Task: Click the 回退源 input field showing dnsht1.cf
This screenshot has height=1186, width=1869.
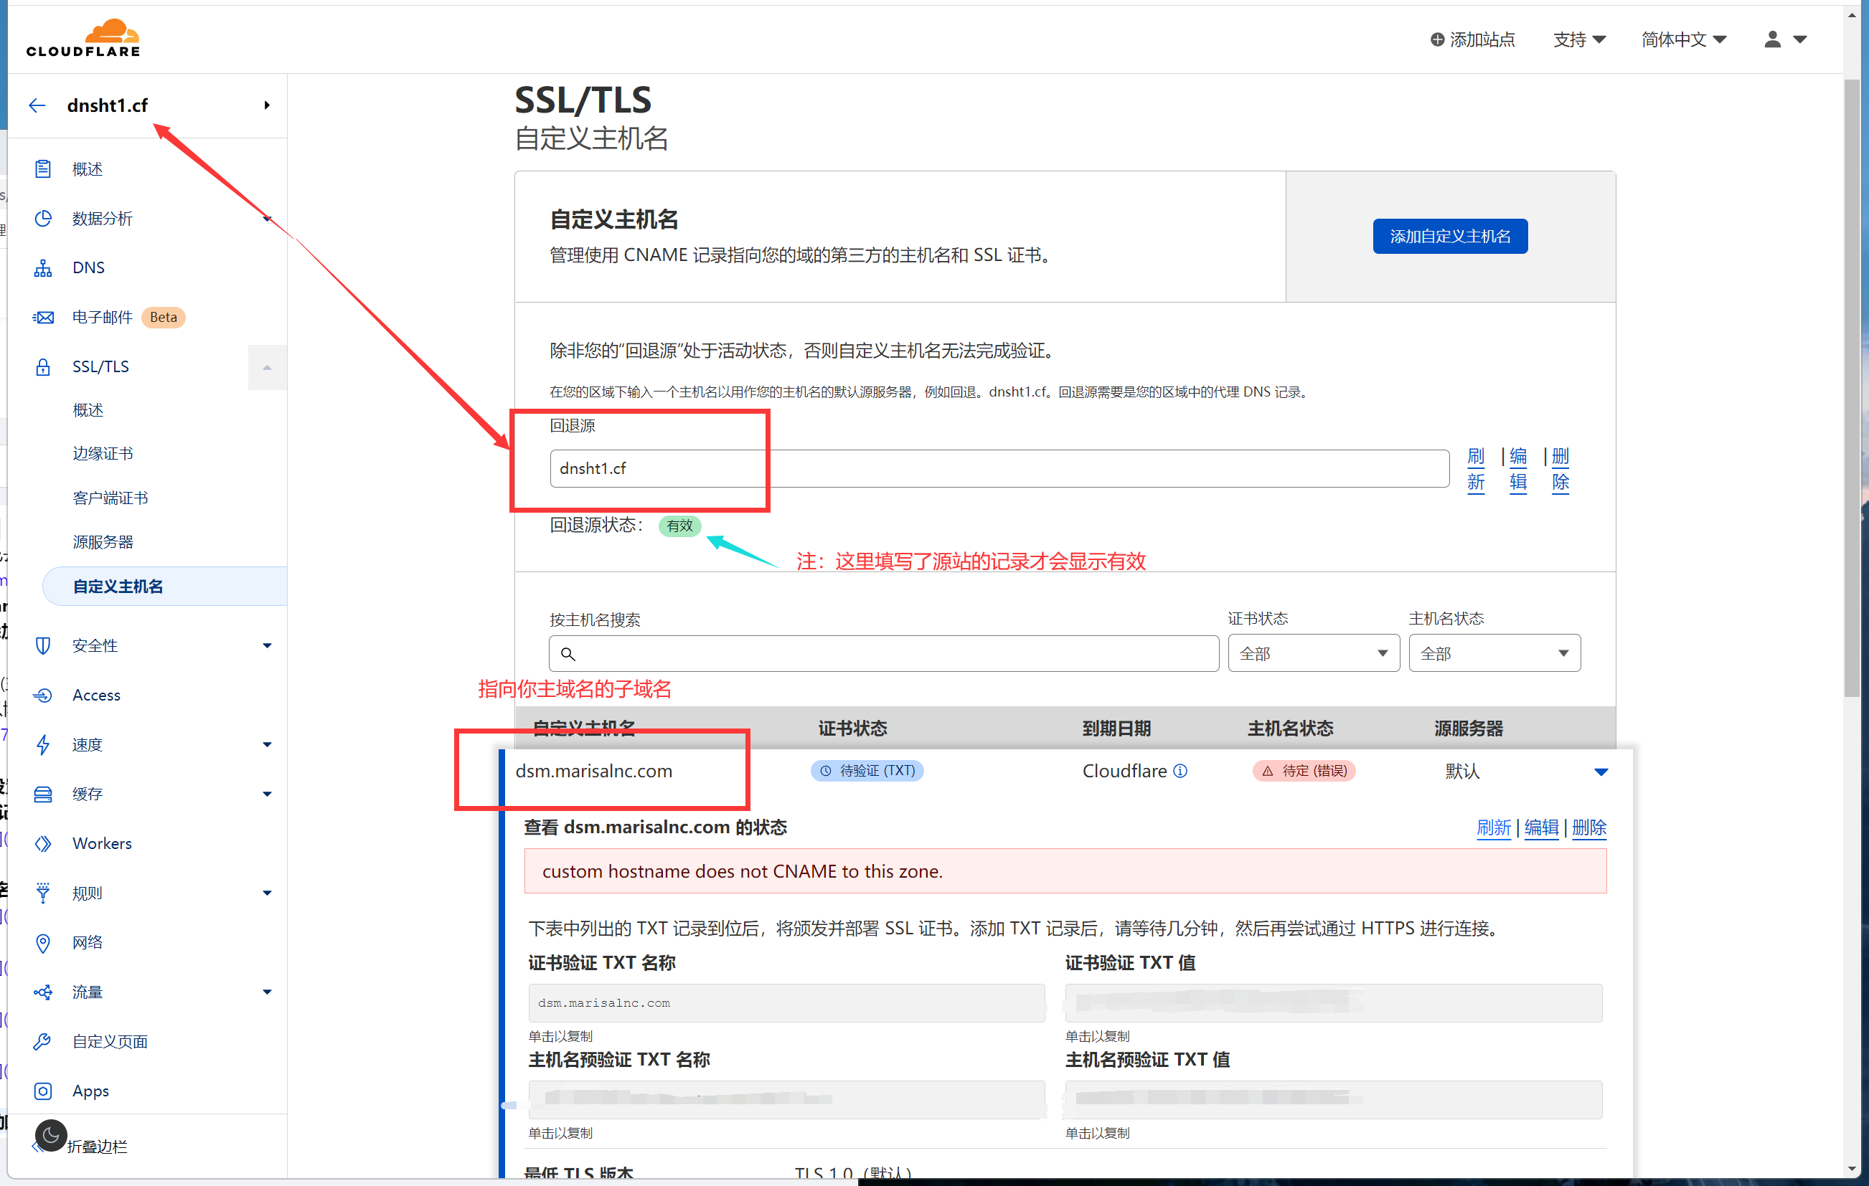Action: pos(999,468)
